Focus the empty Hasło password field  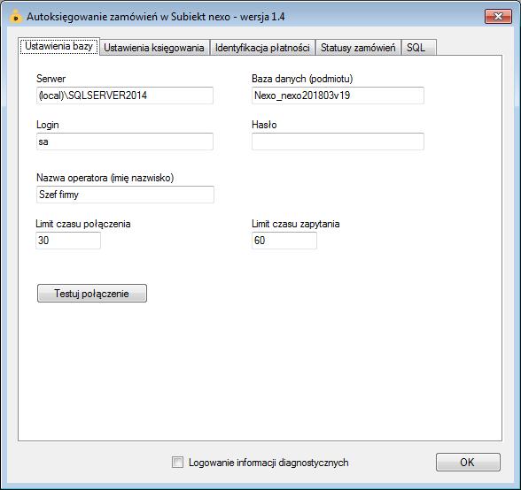pyautogui.click(x=338, y=142)
